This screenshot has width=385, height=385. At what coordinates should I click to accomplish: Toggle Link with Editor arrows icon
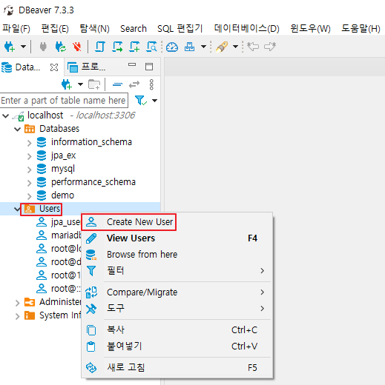click(134, 84)
